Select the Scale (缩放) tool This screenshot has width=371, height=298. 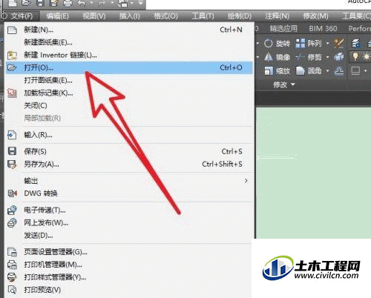click(277, 71)
